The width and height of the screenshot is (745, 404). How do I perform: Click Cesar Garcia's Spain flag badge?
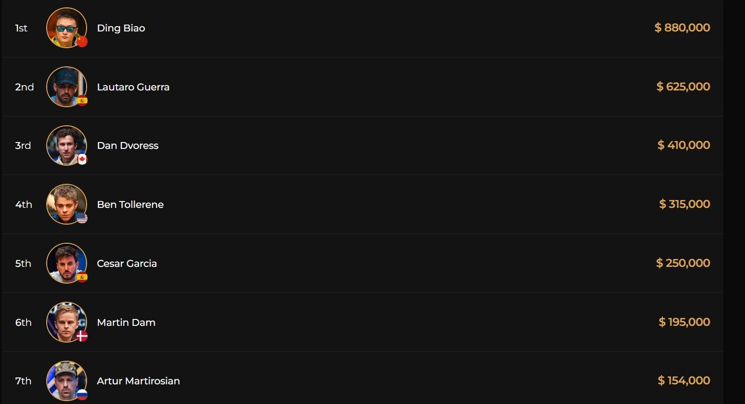(82, 277)
